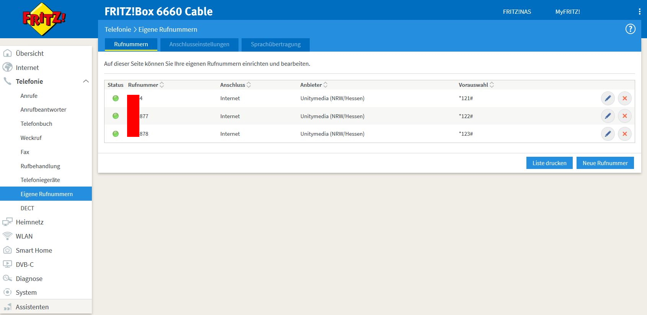
Task: Edit the number ending in 4
Action: (x=608, y=98)
